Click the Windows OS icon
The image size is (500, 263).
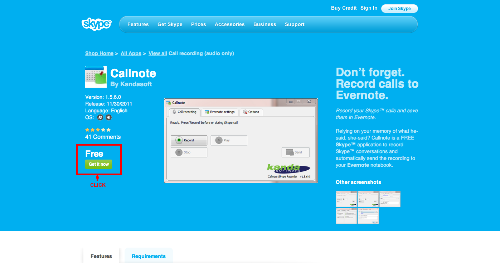pyautogui.click(x=100, y=117)
